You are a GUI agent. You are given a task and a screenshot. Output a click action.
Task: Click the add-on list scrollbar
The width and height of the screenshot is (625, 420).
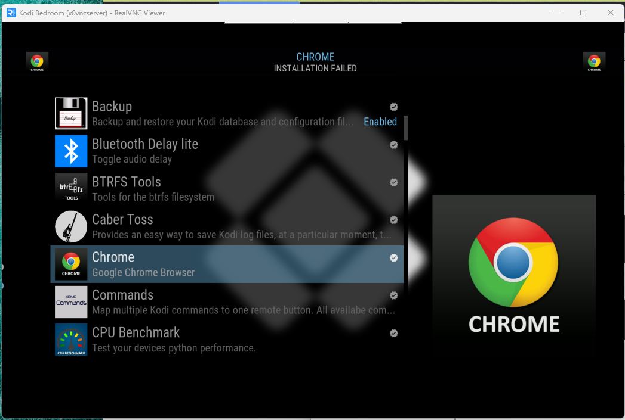point(406,128)
